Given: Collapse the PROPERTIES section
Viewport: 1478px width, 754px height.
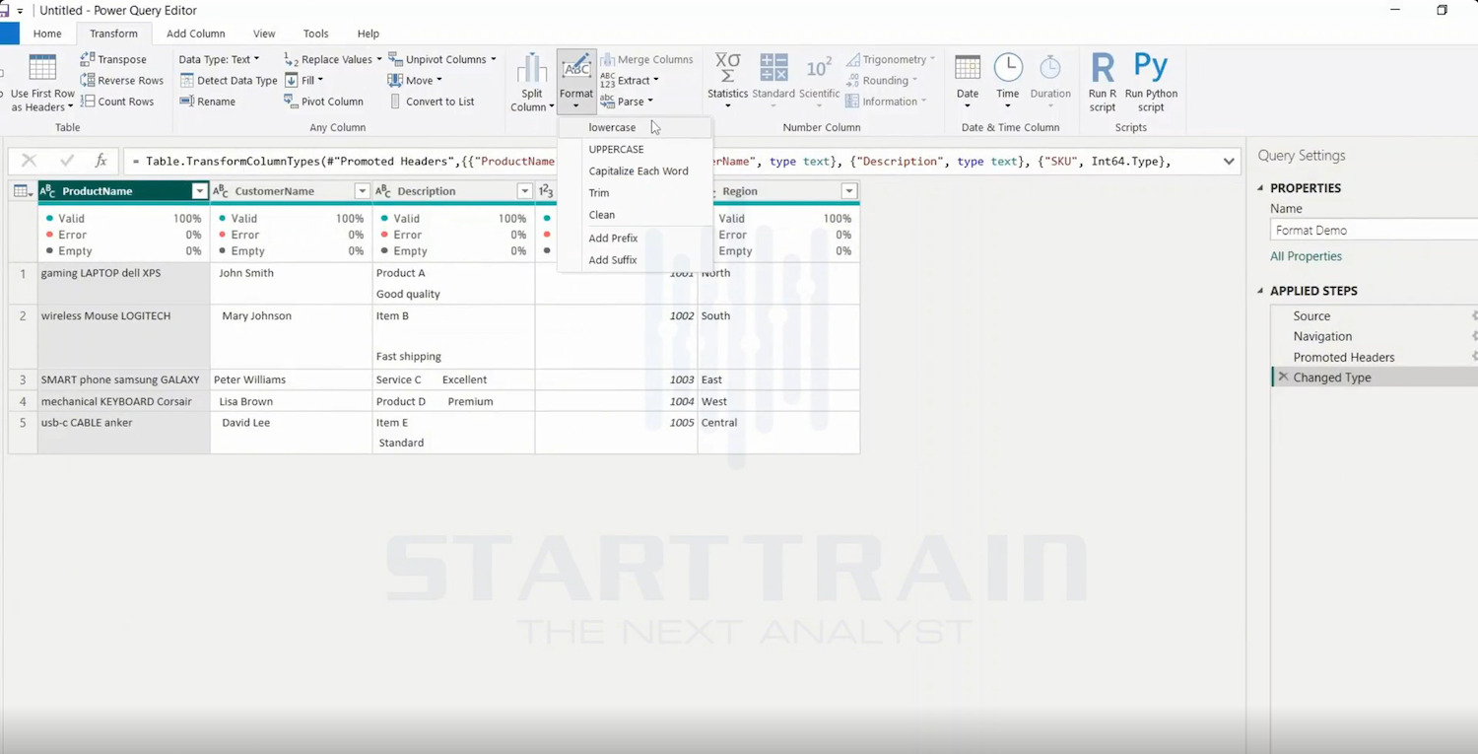Looking at the screenshot, I should 1260,188.
